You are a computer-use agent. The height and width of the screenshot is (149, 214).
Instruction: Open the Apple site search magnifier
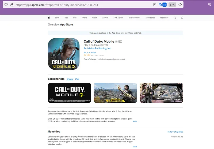pyautogui.click(x=175, y=18)
